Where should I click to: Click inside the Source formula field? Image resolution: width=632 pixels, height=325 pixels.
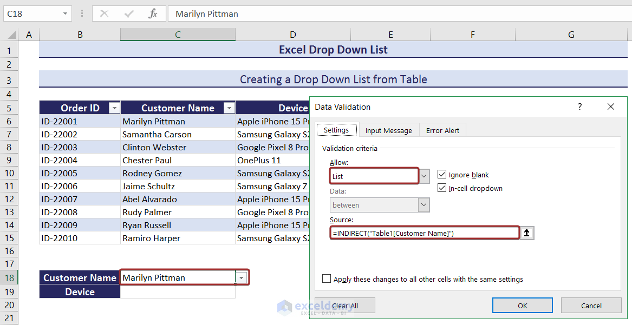click(x=424, y=233)
